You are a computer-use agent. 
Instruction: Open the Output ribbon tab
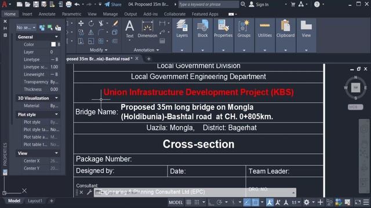click(x=130, y=14)
